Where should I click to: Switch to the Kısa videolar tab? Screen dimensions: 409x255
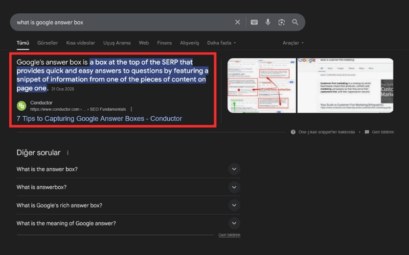81,43
